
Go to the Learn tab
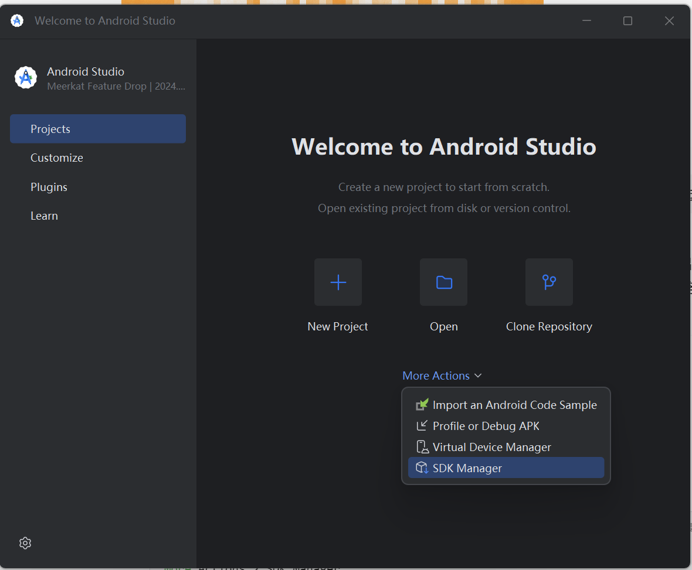[98, 216]
